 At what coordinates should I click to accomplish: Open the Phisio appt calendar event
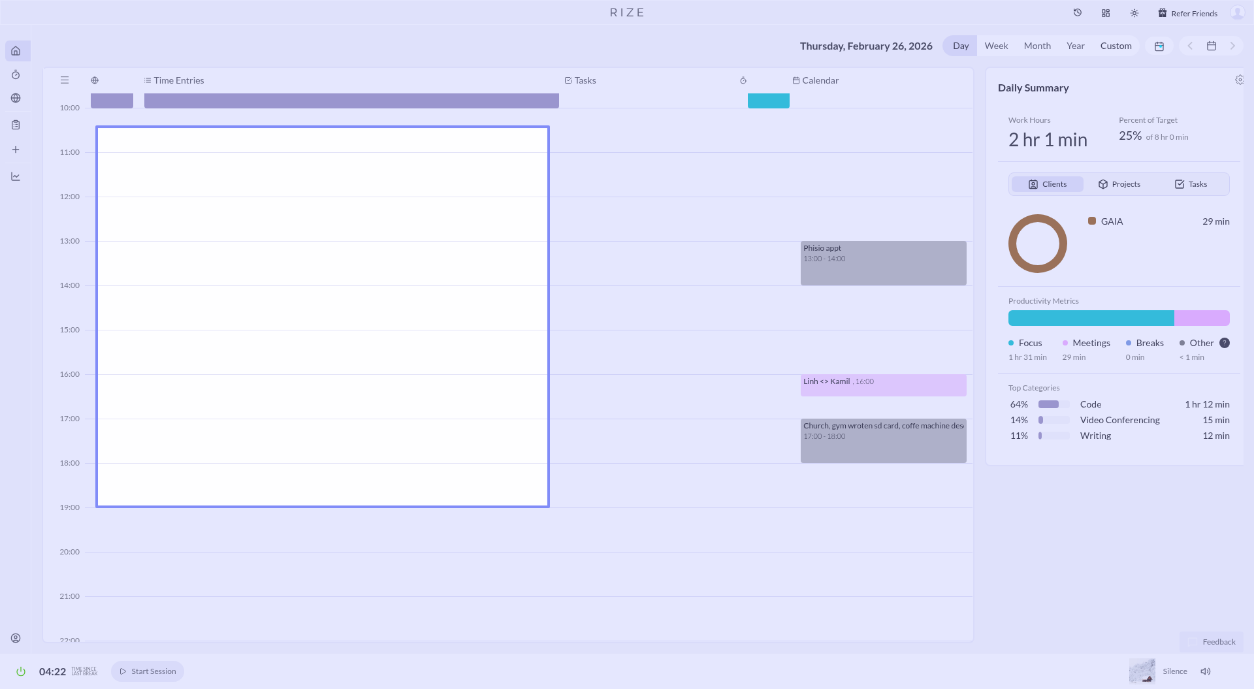tap(883, 263)
